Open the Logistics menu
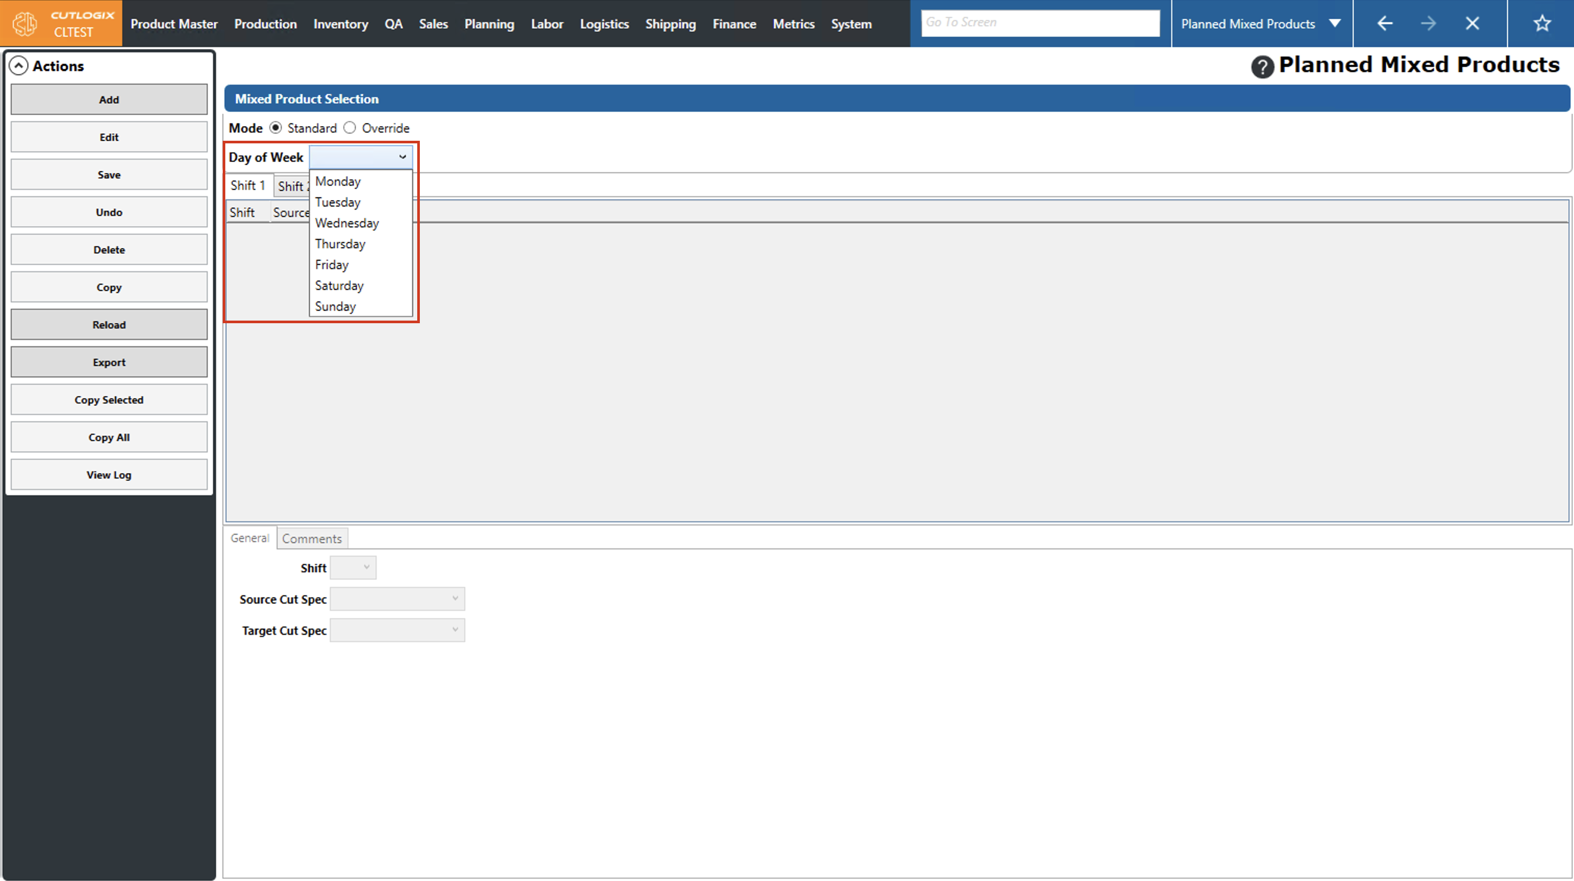The width and height of the screenshot is (1574, 881). tap(604, 24)
